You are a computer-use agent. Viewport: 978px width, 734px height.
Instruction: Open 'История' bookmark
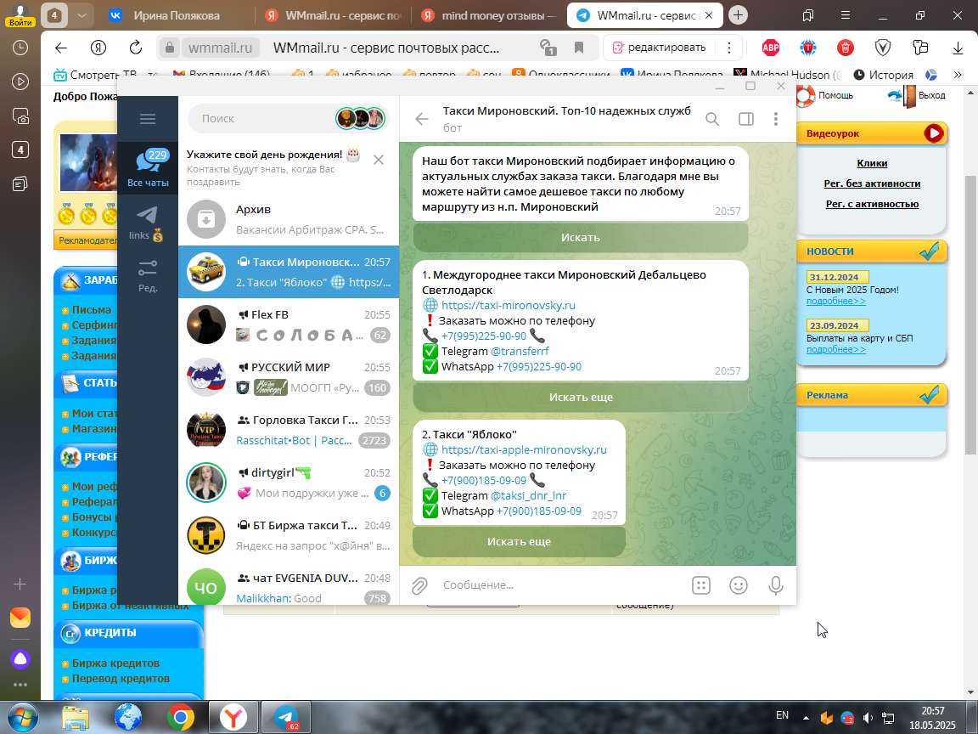883,75
